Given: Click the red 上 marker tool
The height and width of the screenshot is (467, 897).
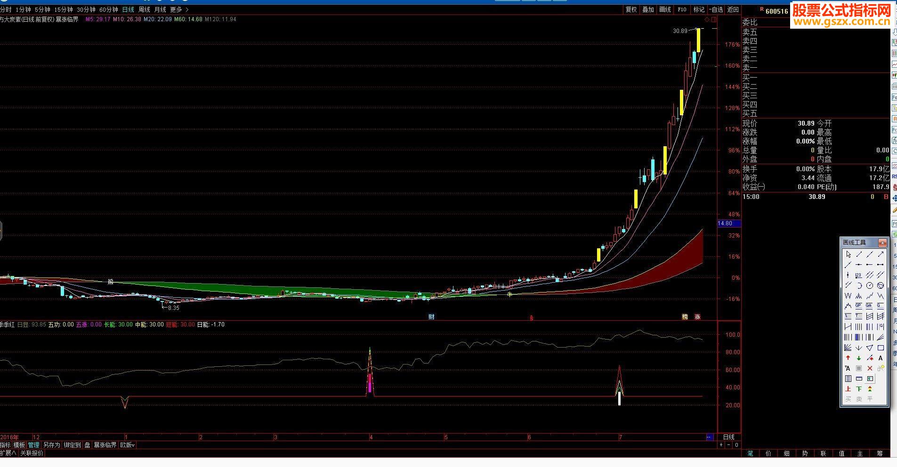Looking at the screenshot, I should tap(848, 388).
